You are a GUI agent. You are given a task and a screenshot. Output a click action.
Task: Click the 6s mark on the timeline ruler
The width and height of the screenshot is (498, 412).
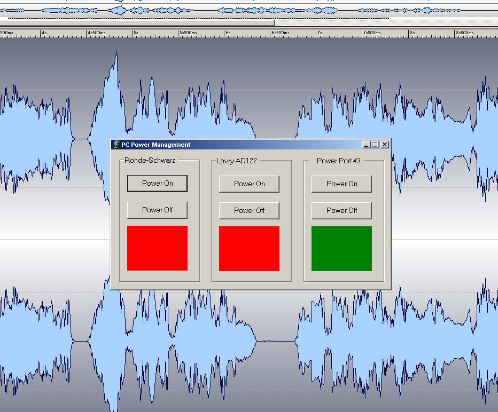228,33
